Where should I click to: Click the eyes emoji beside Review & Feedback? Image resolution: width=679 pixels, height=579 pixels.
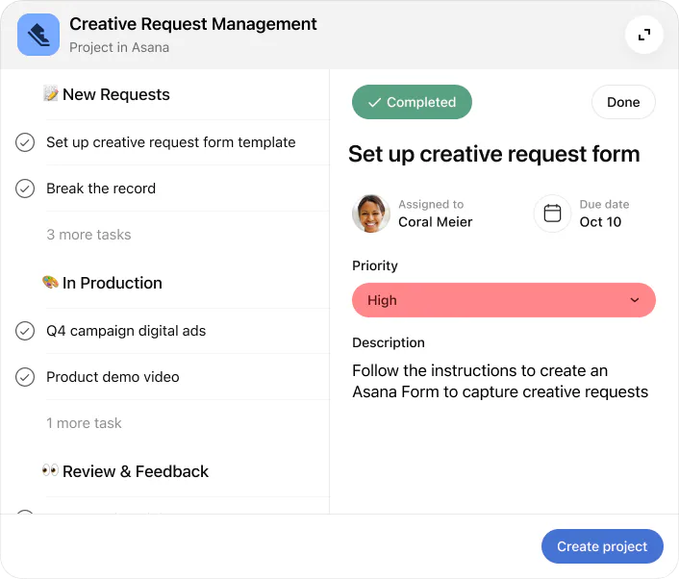point(50,470)
